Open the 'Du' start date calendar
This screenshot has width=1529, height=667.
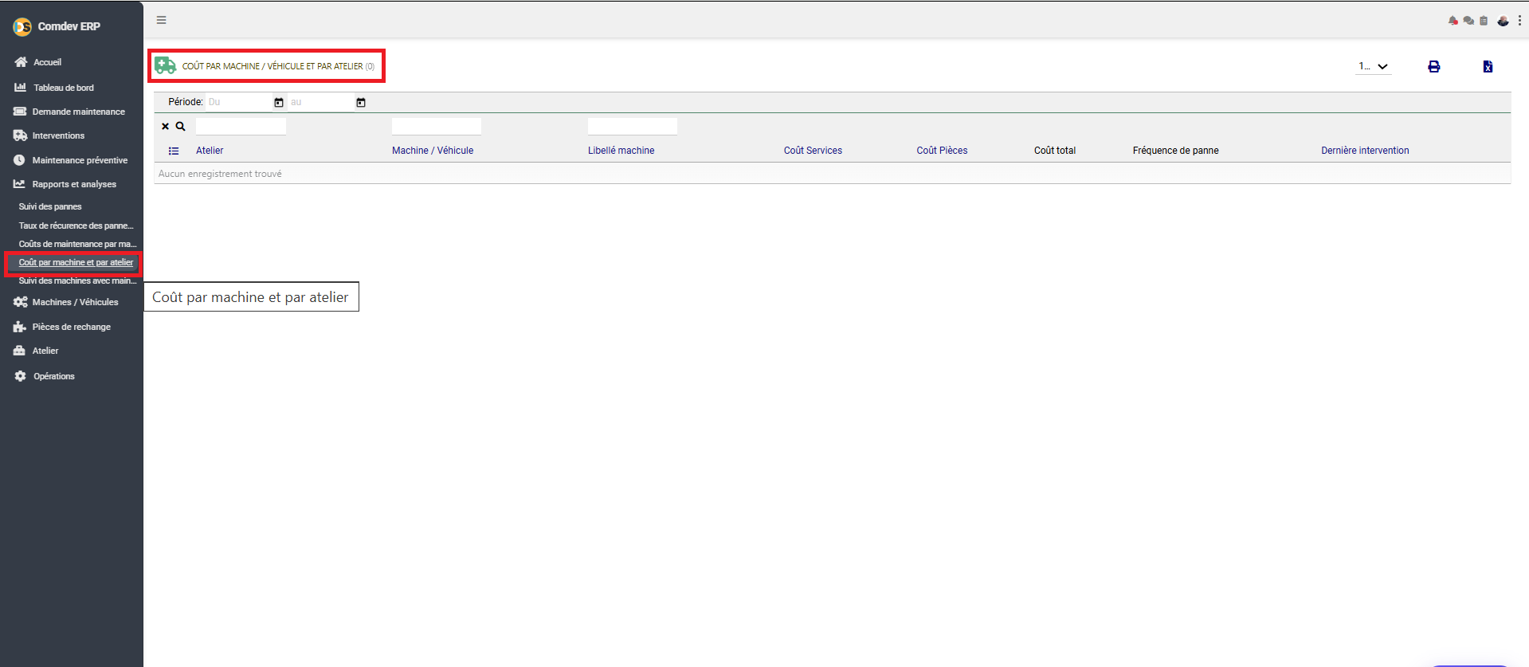(x=279, y=102)
